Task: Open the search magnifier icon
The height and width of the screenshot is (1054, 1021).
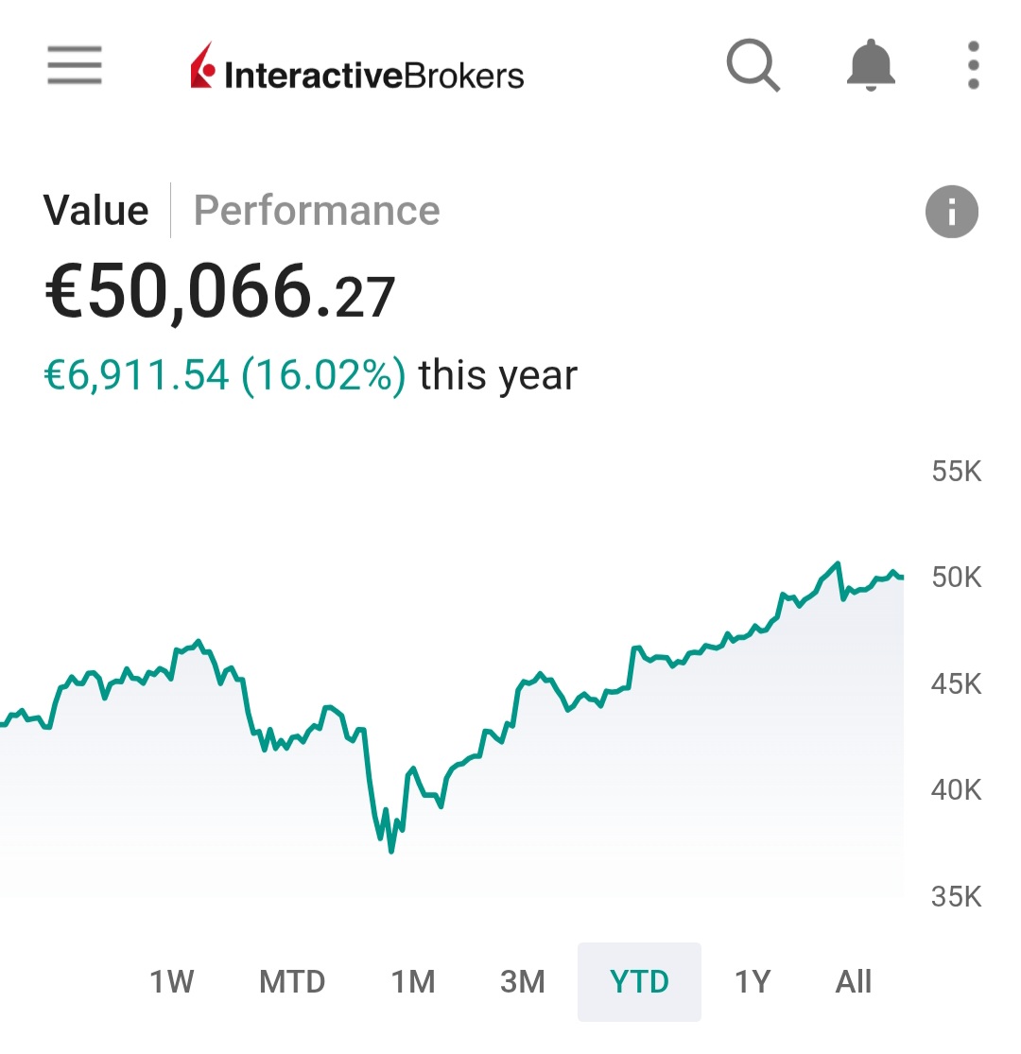Action: [753, 66]
